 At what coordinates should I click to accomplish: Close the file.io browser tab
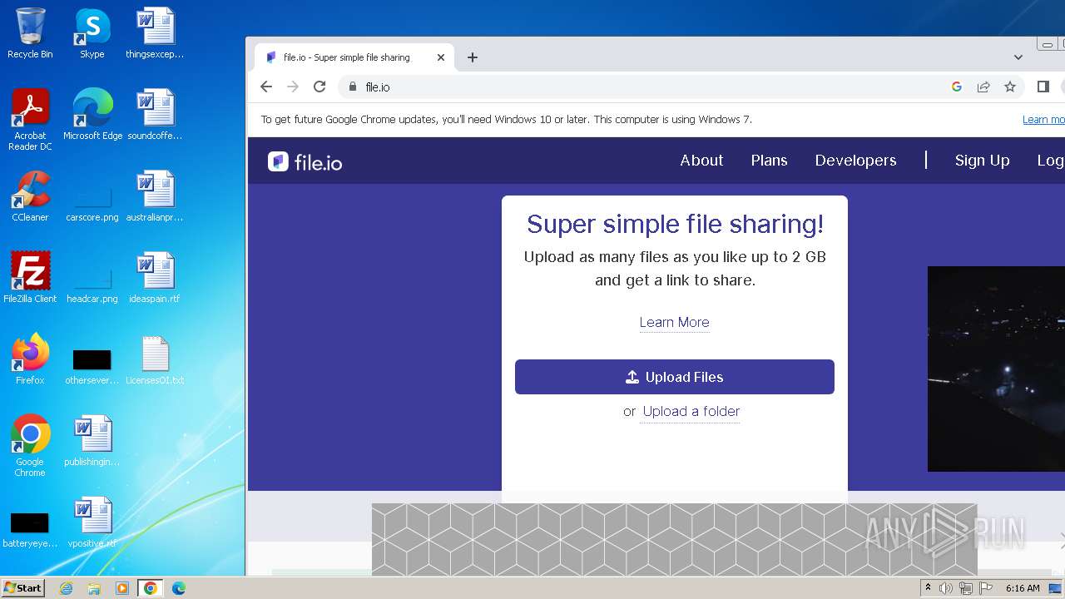tap(441, 57)
